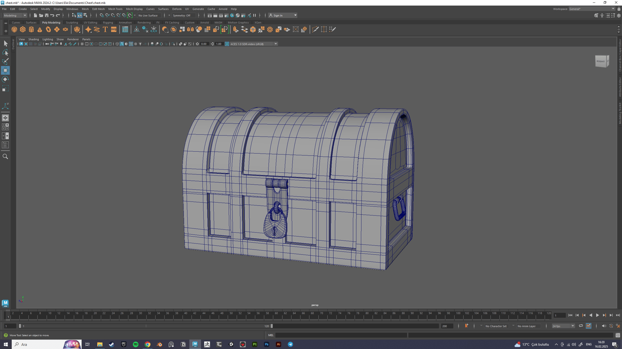Screen dimensions: 622x349
Task: Select the Lasso Select tool
Action: click(x=5, y=53)
